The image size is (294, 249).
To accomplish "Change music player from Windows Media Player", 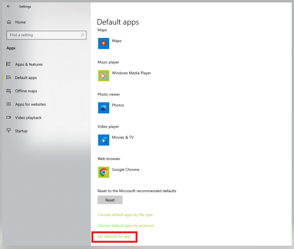I will (131, 73).
